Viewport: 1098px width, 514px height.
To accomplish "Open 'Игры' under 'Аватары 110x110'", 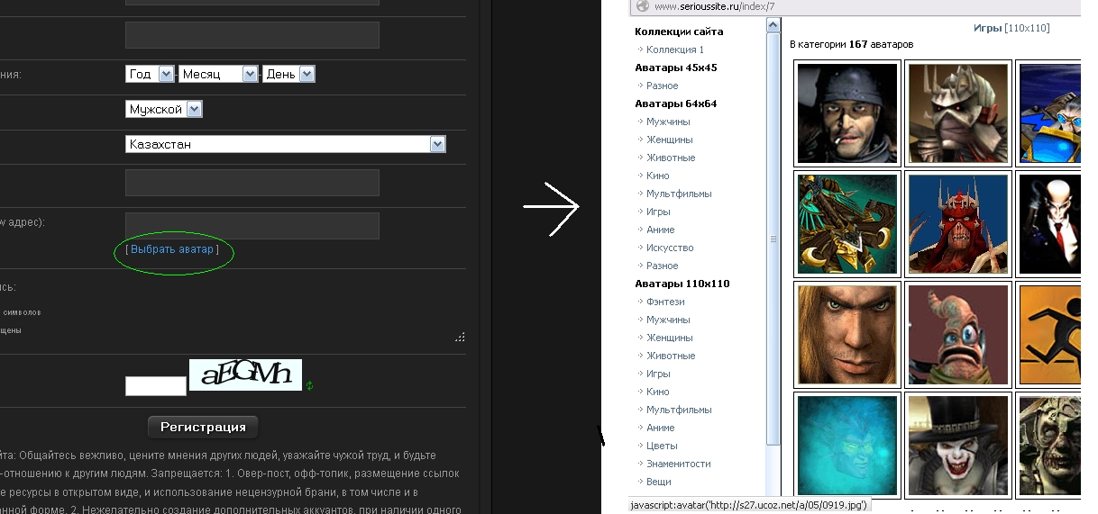I will coord(658,374).
